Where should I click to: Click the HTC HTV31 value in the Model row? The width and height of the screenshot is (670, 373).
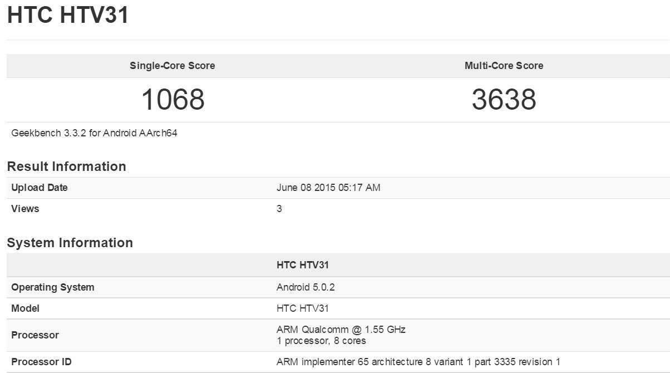(303, 308)
